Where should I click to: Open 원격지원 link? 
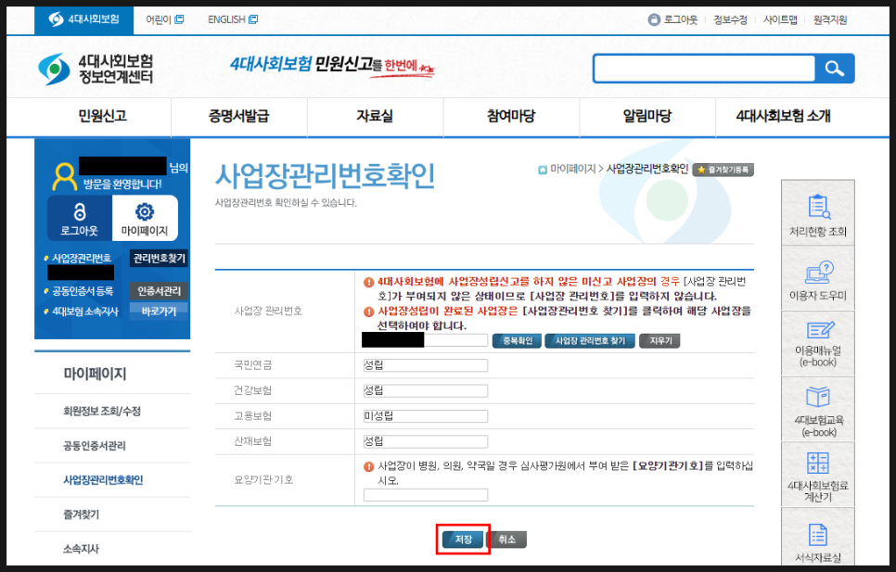[x=830, y=20]
